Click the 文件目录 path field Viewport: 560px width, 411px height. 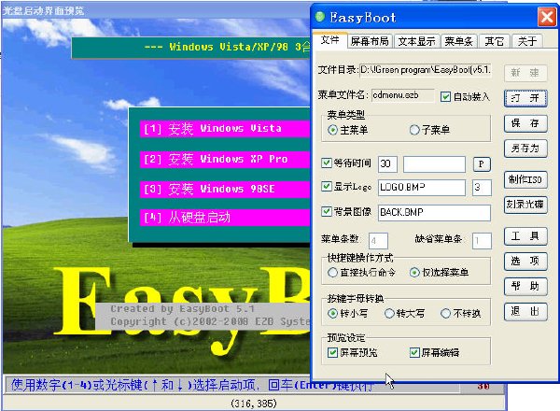click(425, 70)
